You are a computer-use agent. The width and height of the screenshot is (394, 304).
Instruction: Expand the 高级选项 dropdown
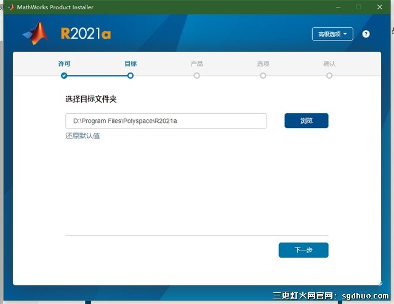click(332, 34)
